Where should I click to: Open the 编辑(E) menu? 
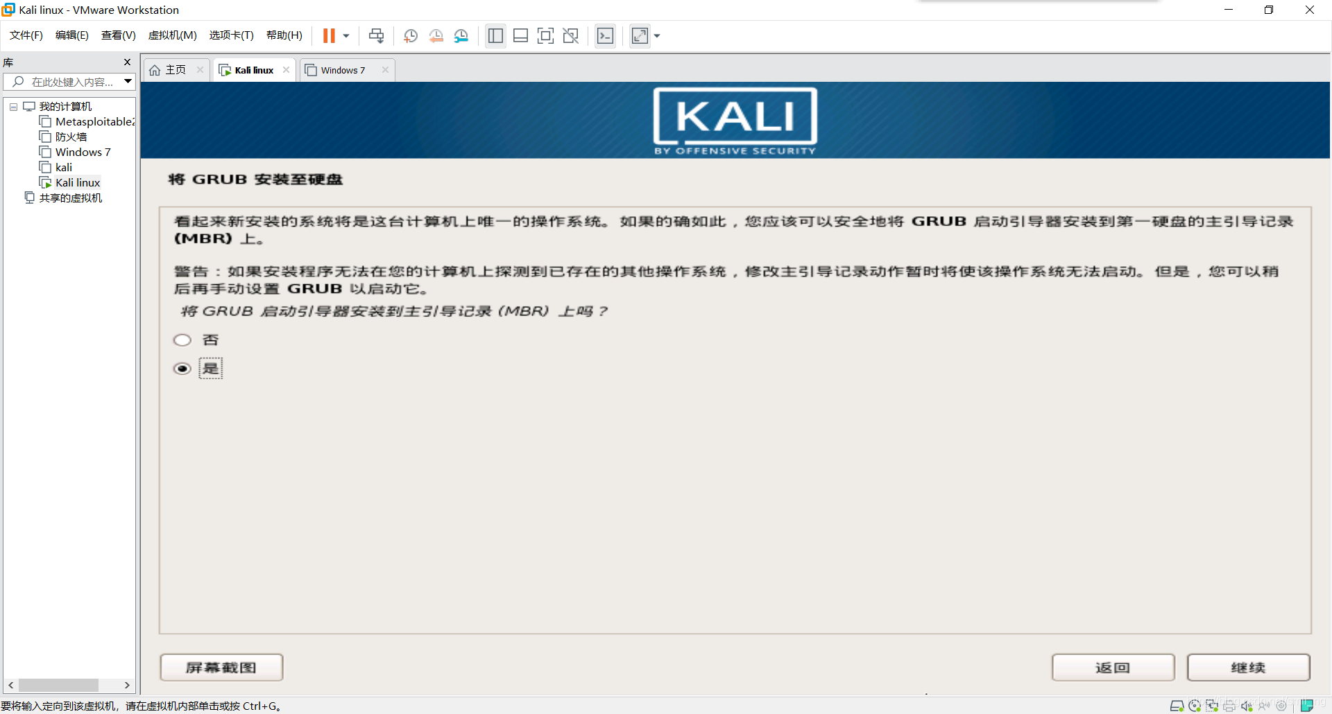[72, 35]
